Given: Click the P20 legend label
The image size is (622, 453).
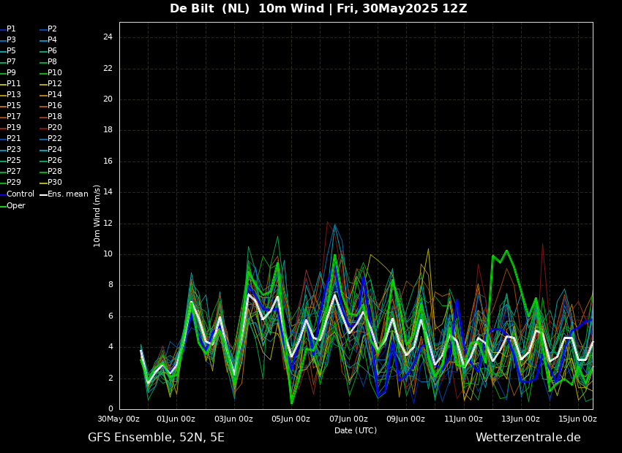Looking at the screenshot, I should pos(55,128).
